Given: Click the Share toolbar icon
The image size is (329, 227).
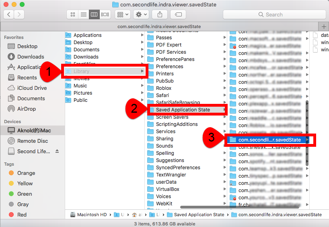Looking at the screenshot, I should tap(160, 14).
